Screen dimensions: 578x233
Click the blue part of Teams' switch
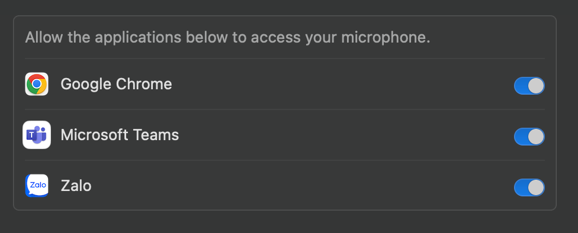point(521,137)
